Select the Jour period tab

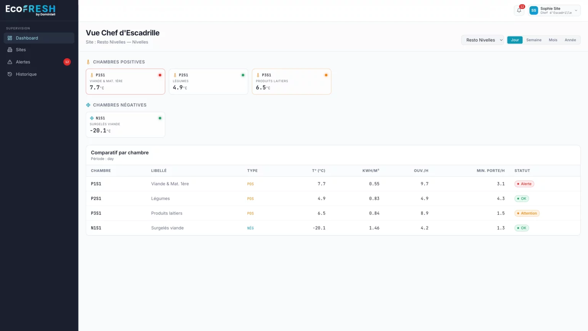tap(515, 40)
